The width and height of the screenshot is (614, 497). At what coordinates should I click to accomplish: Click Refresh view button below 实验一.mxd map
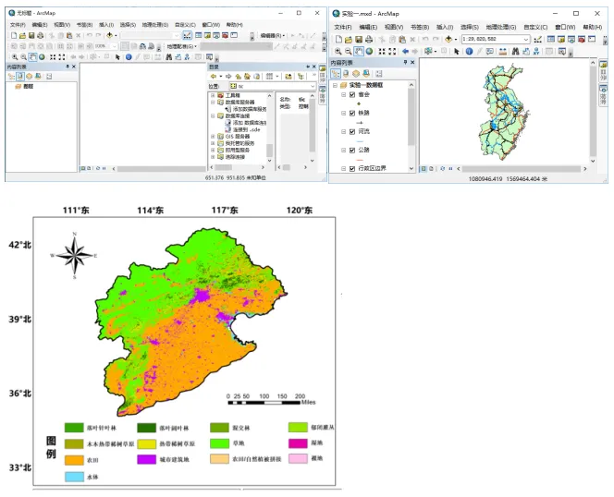coord(443,169)
